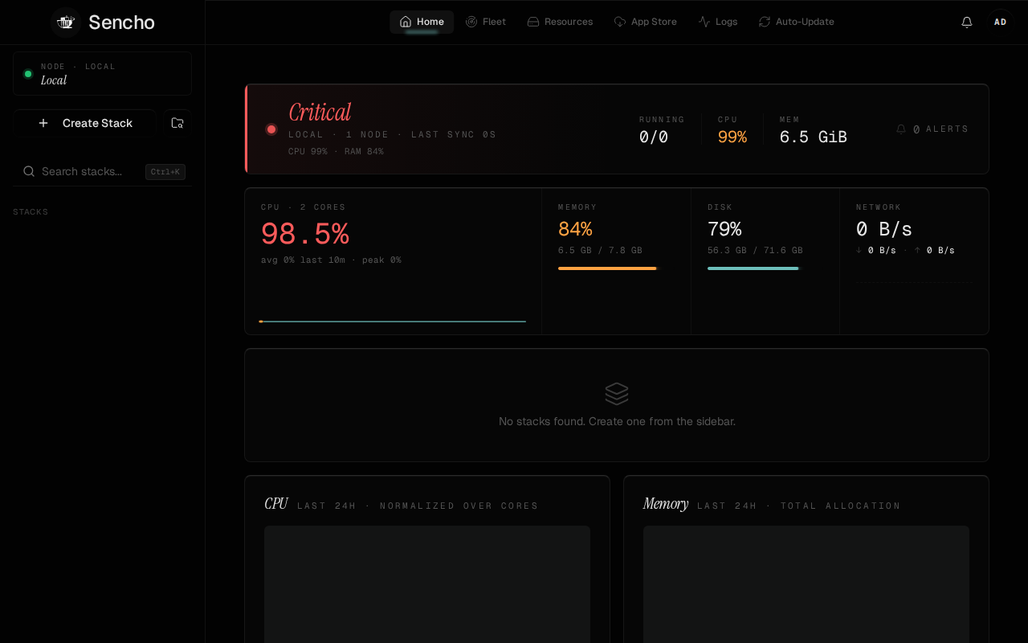Open the App Store tab

[x=646, y=22]
